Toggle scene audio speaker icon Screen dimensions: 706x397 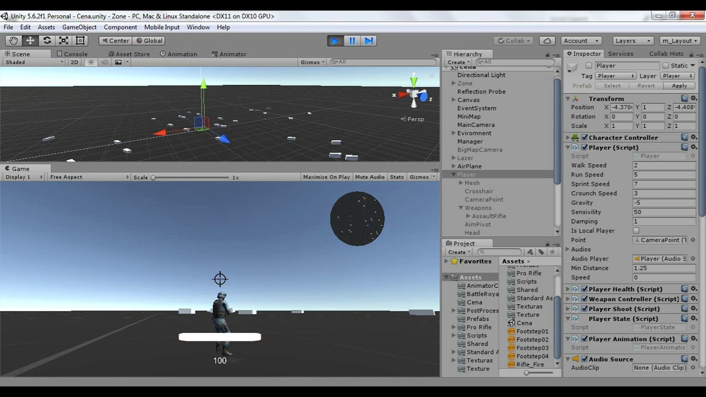pyautogui.click(x=105, y=62)
